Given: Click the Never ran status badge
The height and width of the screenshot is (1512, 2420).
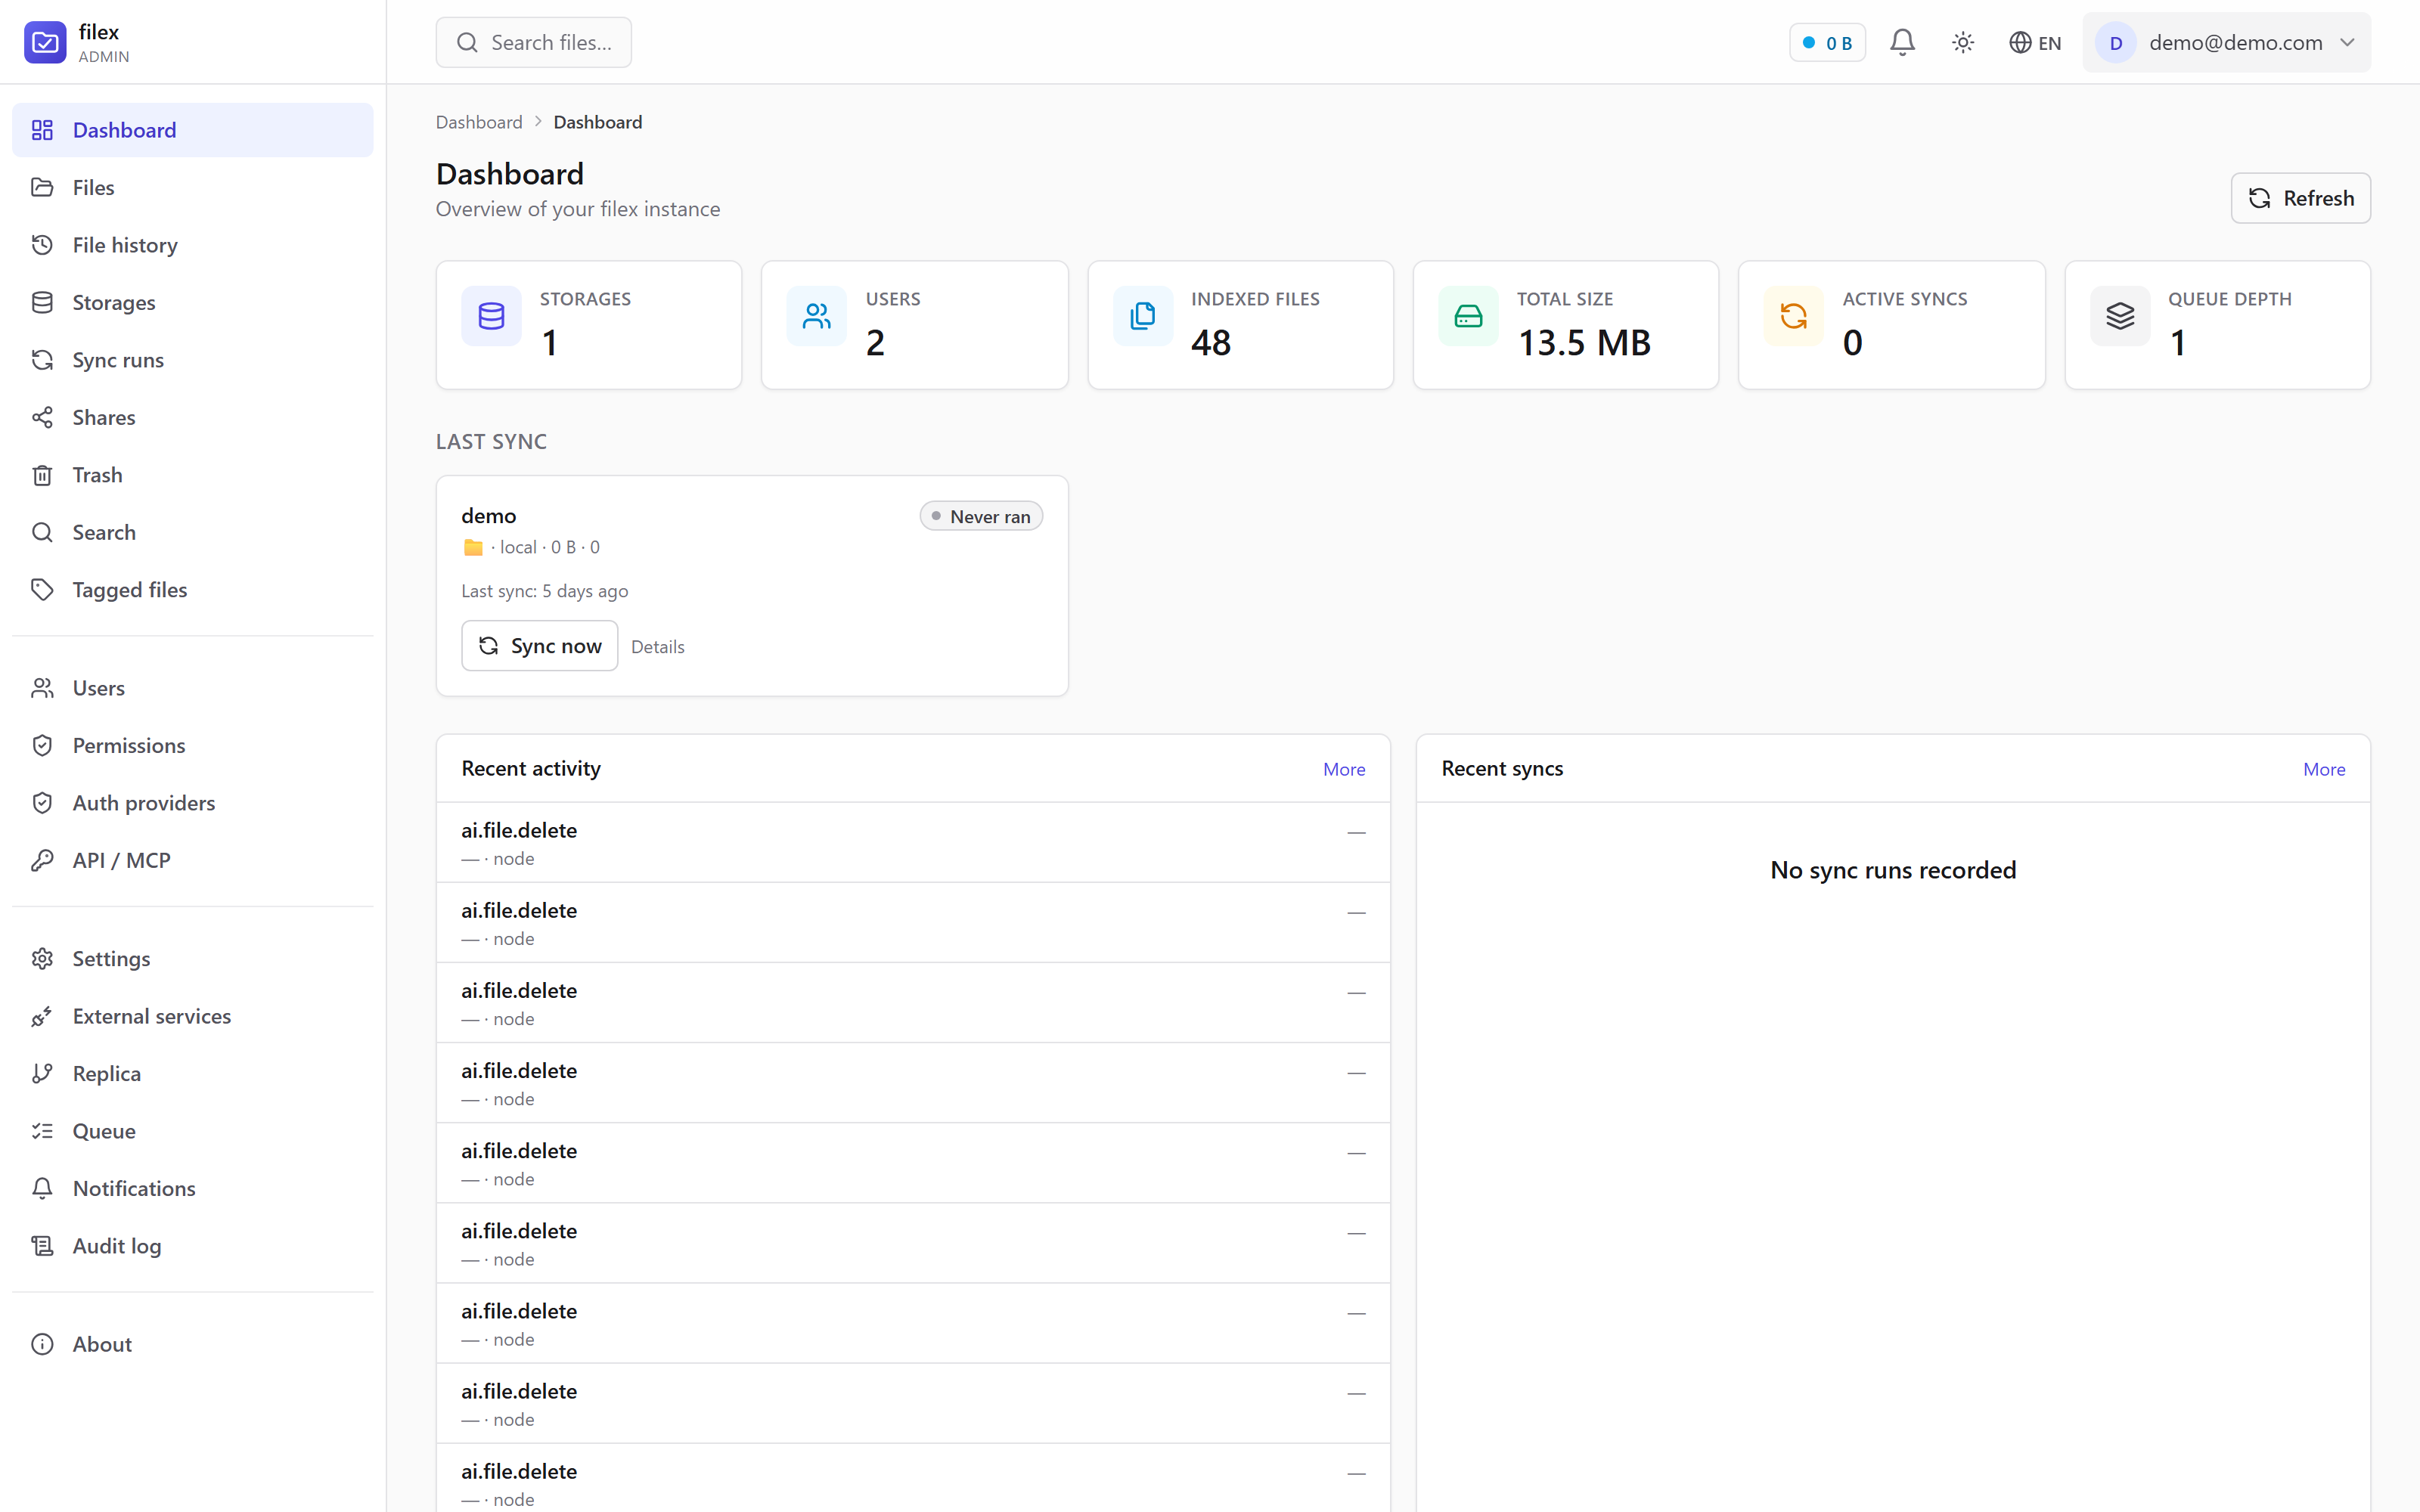Looking at the screenshot, I should click(x=981, y=516).
